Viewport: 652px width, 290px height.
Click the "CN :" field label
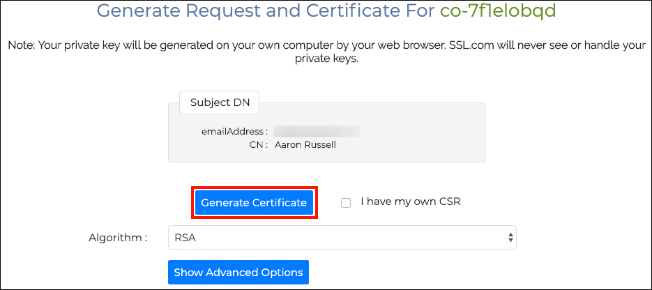point(258,145)
